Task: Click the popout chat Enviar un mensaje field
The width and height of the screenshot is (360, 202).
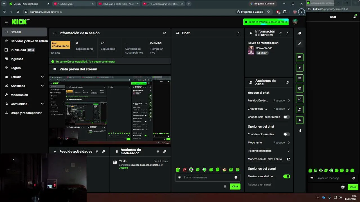Action: pos(333,178)
